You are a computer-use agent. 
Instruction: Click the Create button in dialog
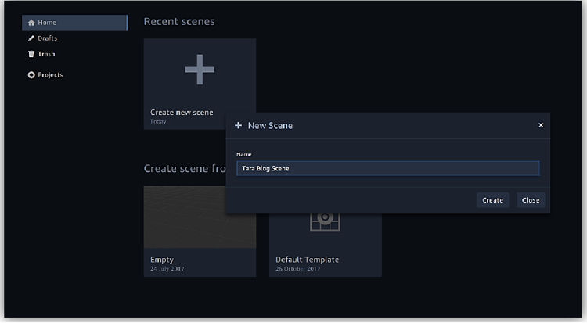(x=492, y=200)
